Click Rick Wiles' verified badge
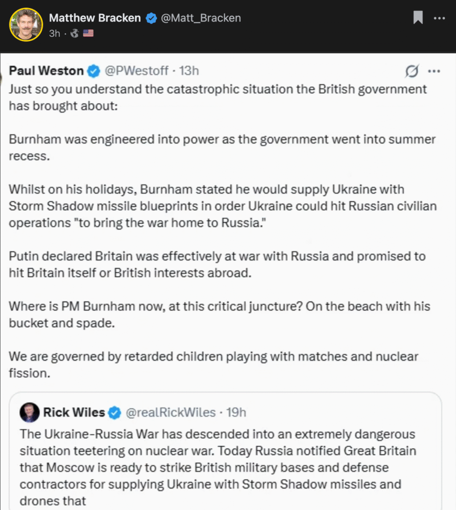Screen dimensions: 456x510 tap(115, 413)
